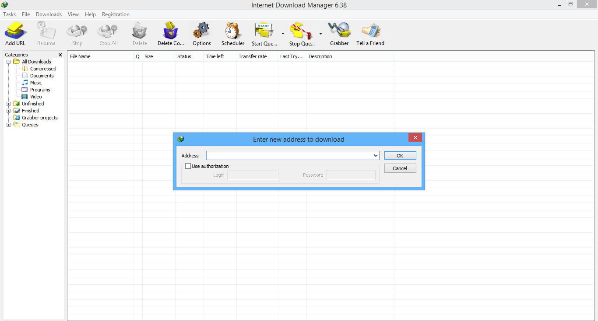Click the IDM icon in dialog title
Image resolution: width=598 pixels, height=321 pixels.
point(181,139)
